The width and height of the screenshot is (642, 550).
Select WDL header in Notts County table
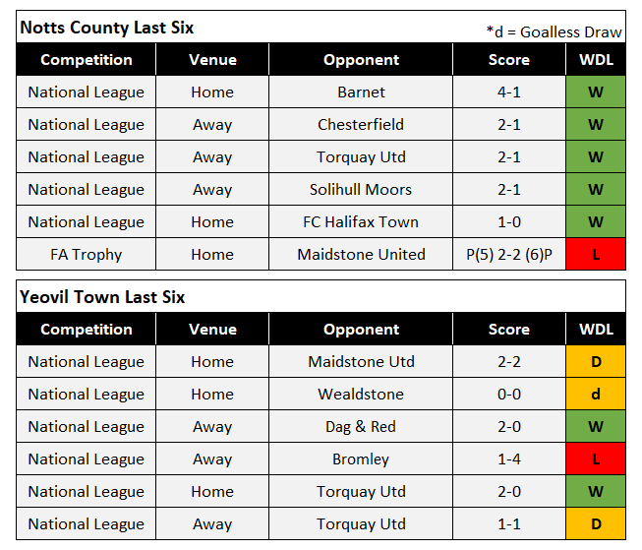pyautogui.click(x=595, y=60)
